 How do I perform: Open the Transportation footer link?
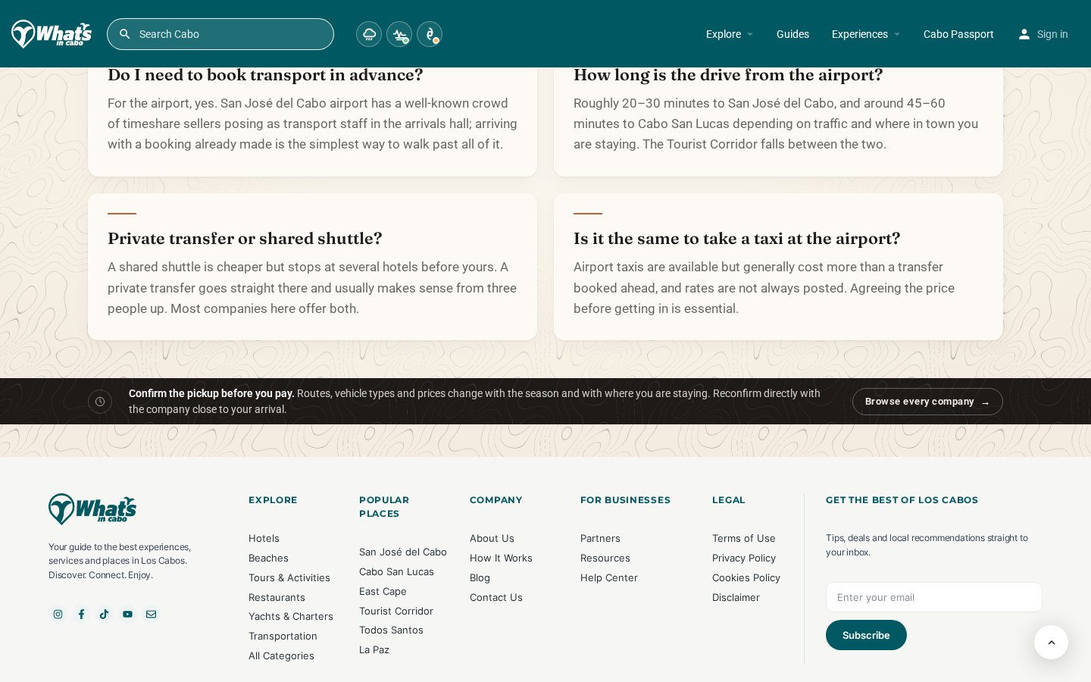point(283,636)
